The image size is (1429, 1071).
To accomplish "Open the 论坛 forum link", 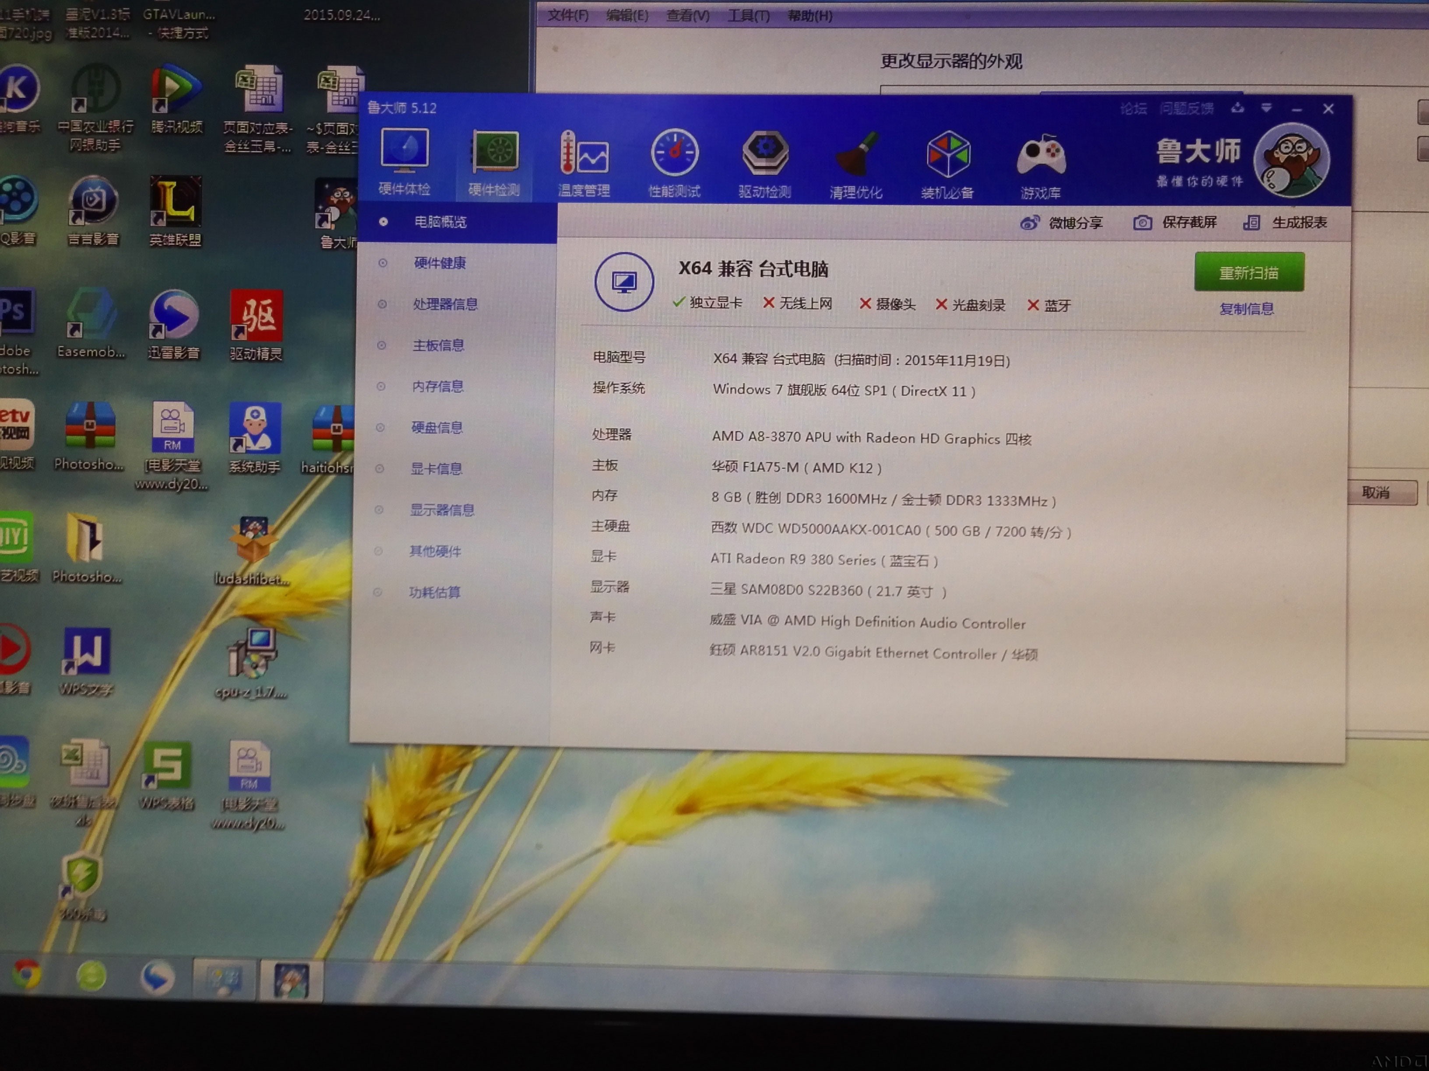I will pos(1133,108).
